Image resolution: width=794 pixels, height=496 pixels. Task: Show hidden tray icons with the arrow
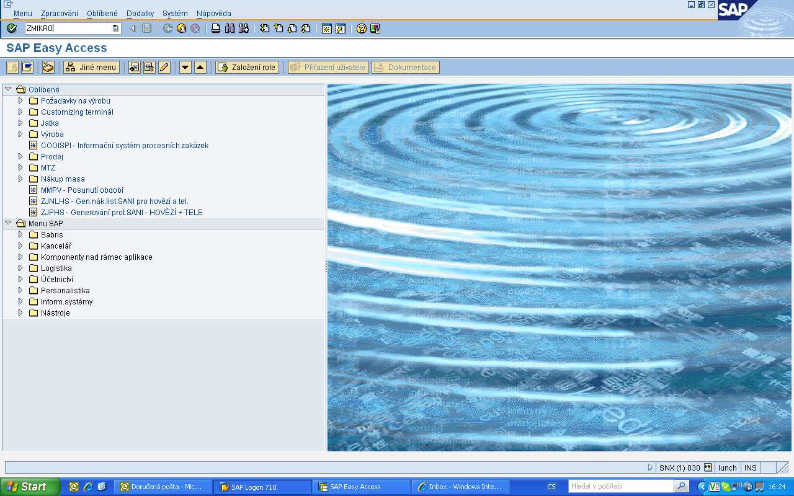(702, 487)
